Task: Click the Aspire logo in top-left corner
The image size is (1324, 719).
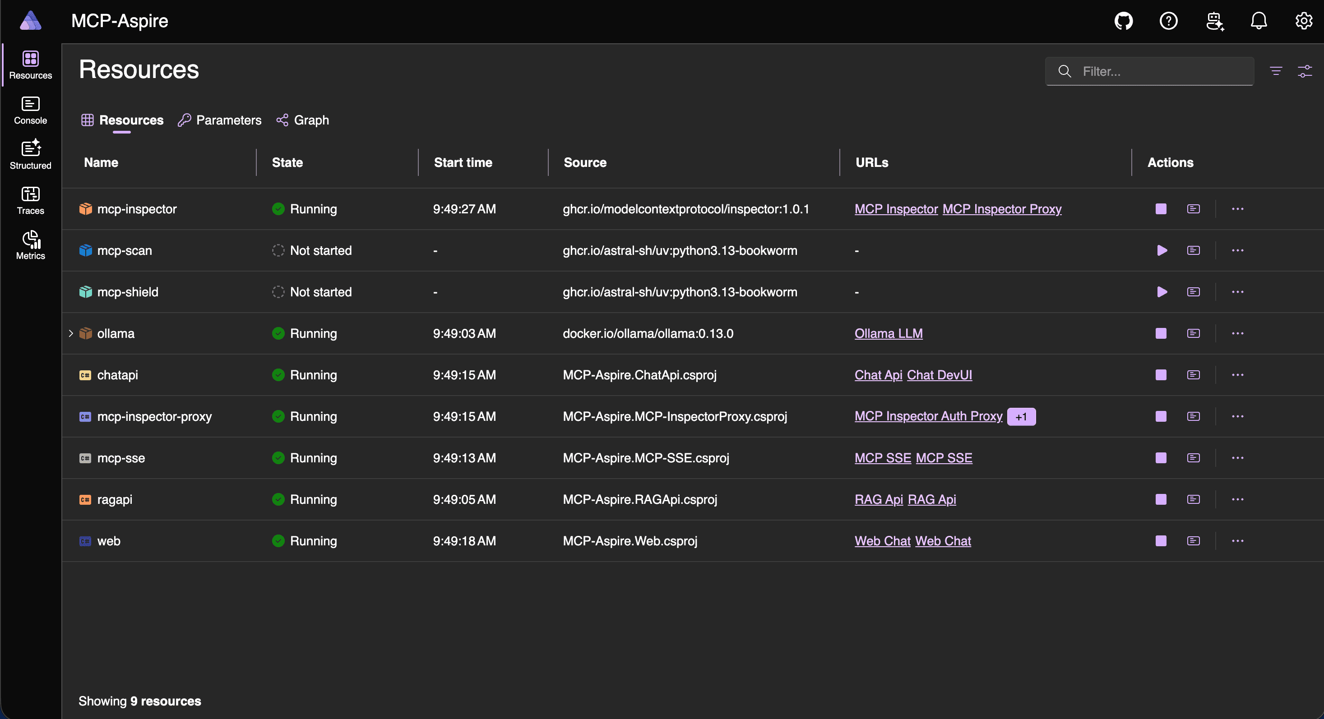Action: pos(31,21)
